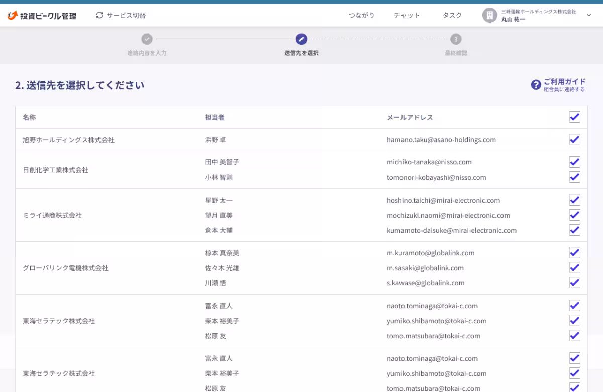Click the 連絡内容を入力 step label
This screenshot has width=603, height=392.
[x=147, y=53]
